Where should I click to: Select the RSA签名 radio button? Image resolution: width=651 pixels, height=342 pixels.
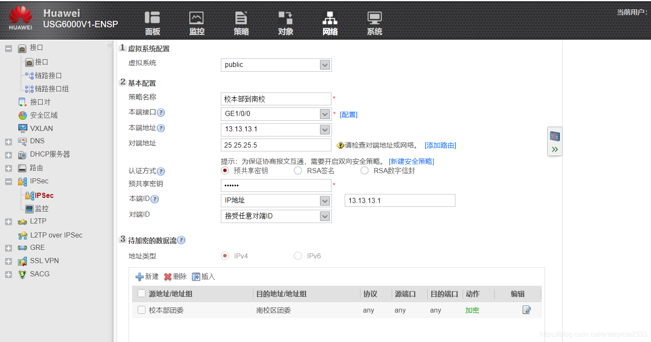click(298, 171)
